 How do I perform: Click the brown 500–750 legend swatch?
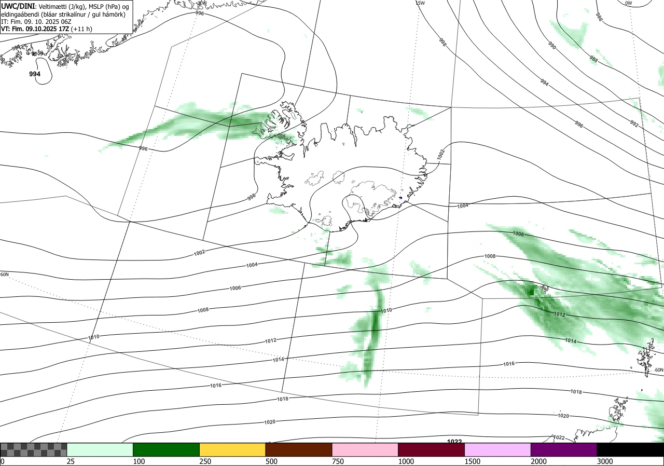[299, 449]
